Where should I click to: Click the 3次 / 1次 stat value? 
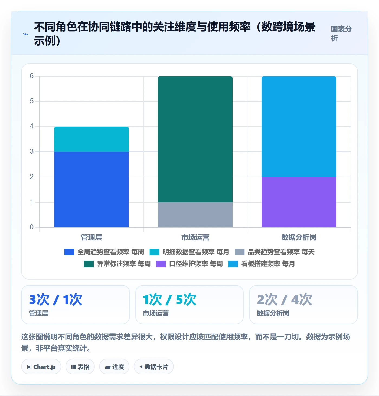pyautogui.click(x=55, y=300)
